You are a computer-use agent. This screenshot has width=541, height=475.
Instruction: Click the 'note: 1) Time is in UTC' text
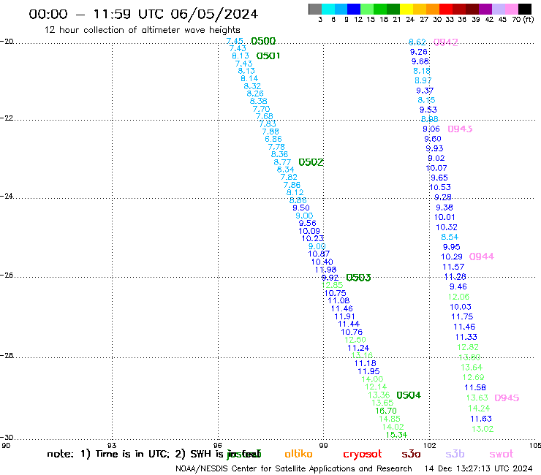coord(108,454)
